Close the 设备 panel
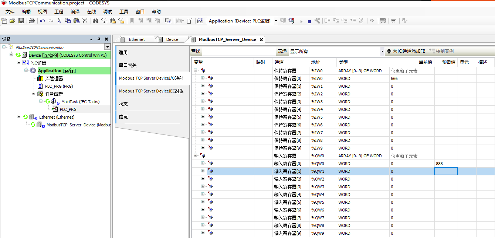 [x=106, y=39]
